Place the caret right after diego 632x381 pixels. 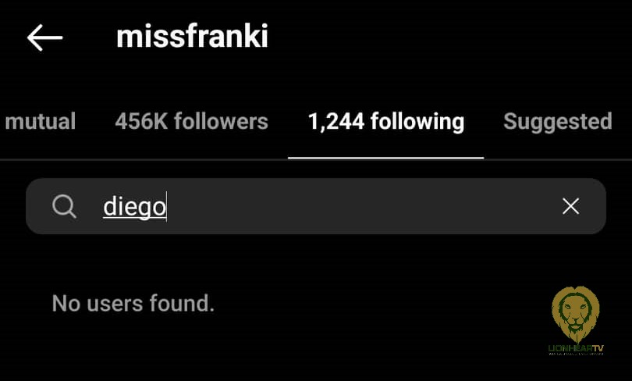(x=166, y=207)
